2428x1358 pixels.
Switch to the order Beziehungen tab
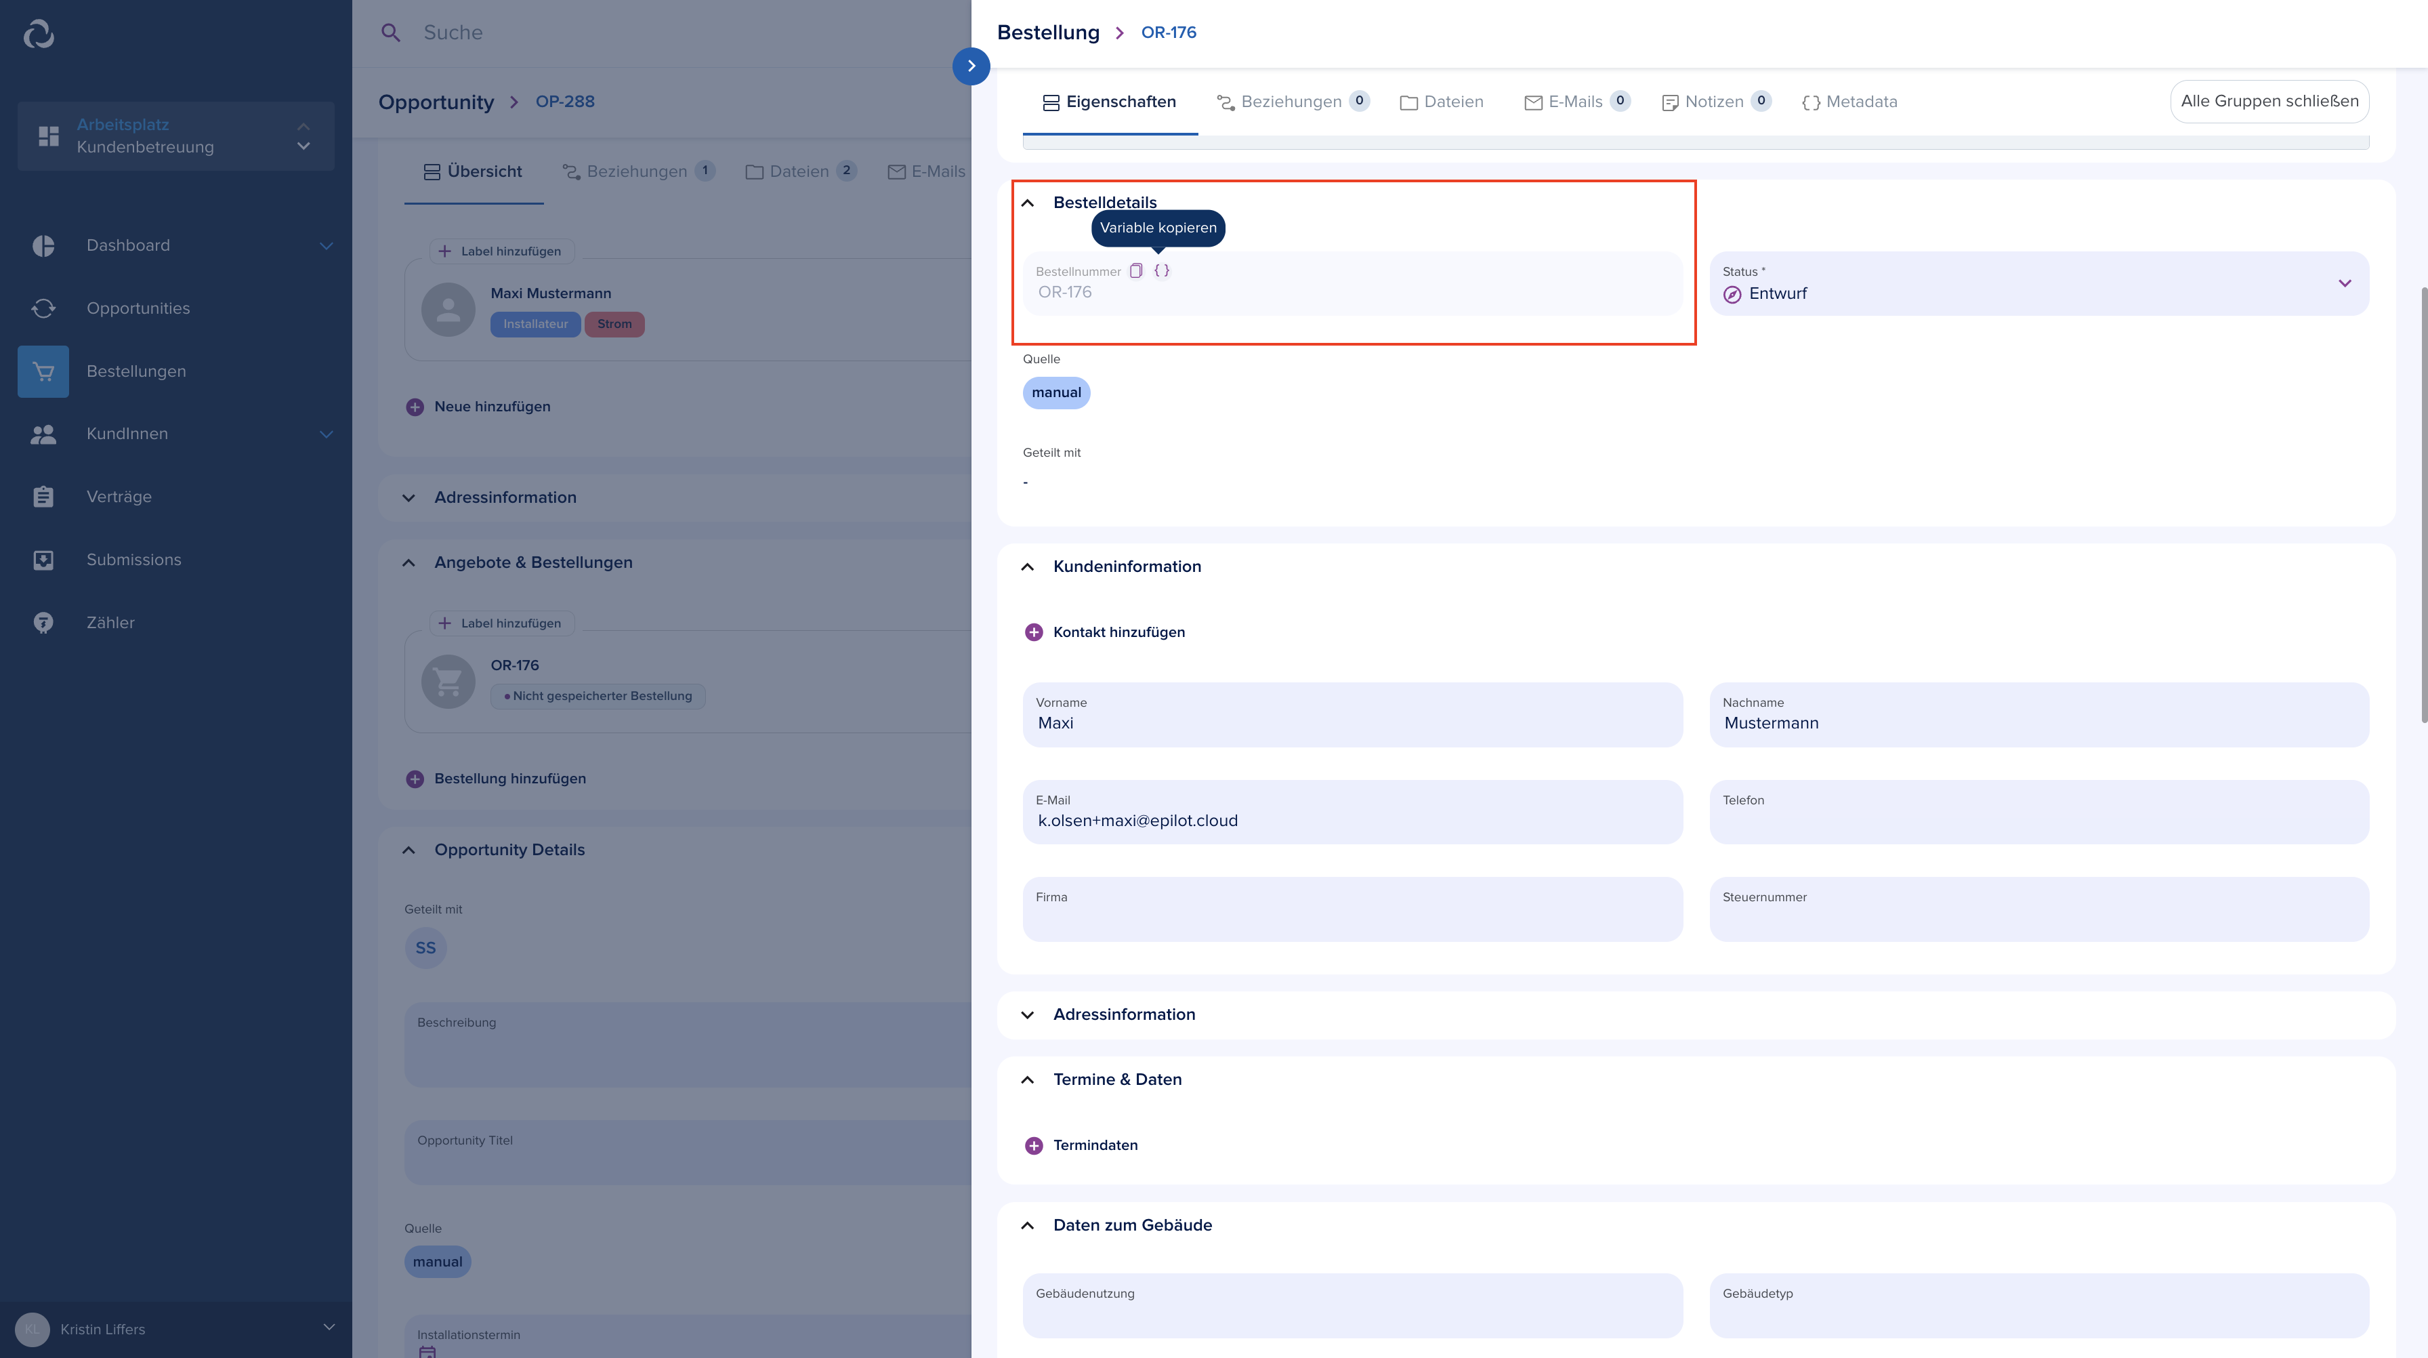click(1292, 102)
